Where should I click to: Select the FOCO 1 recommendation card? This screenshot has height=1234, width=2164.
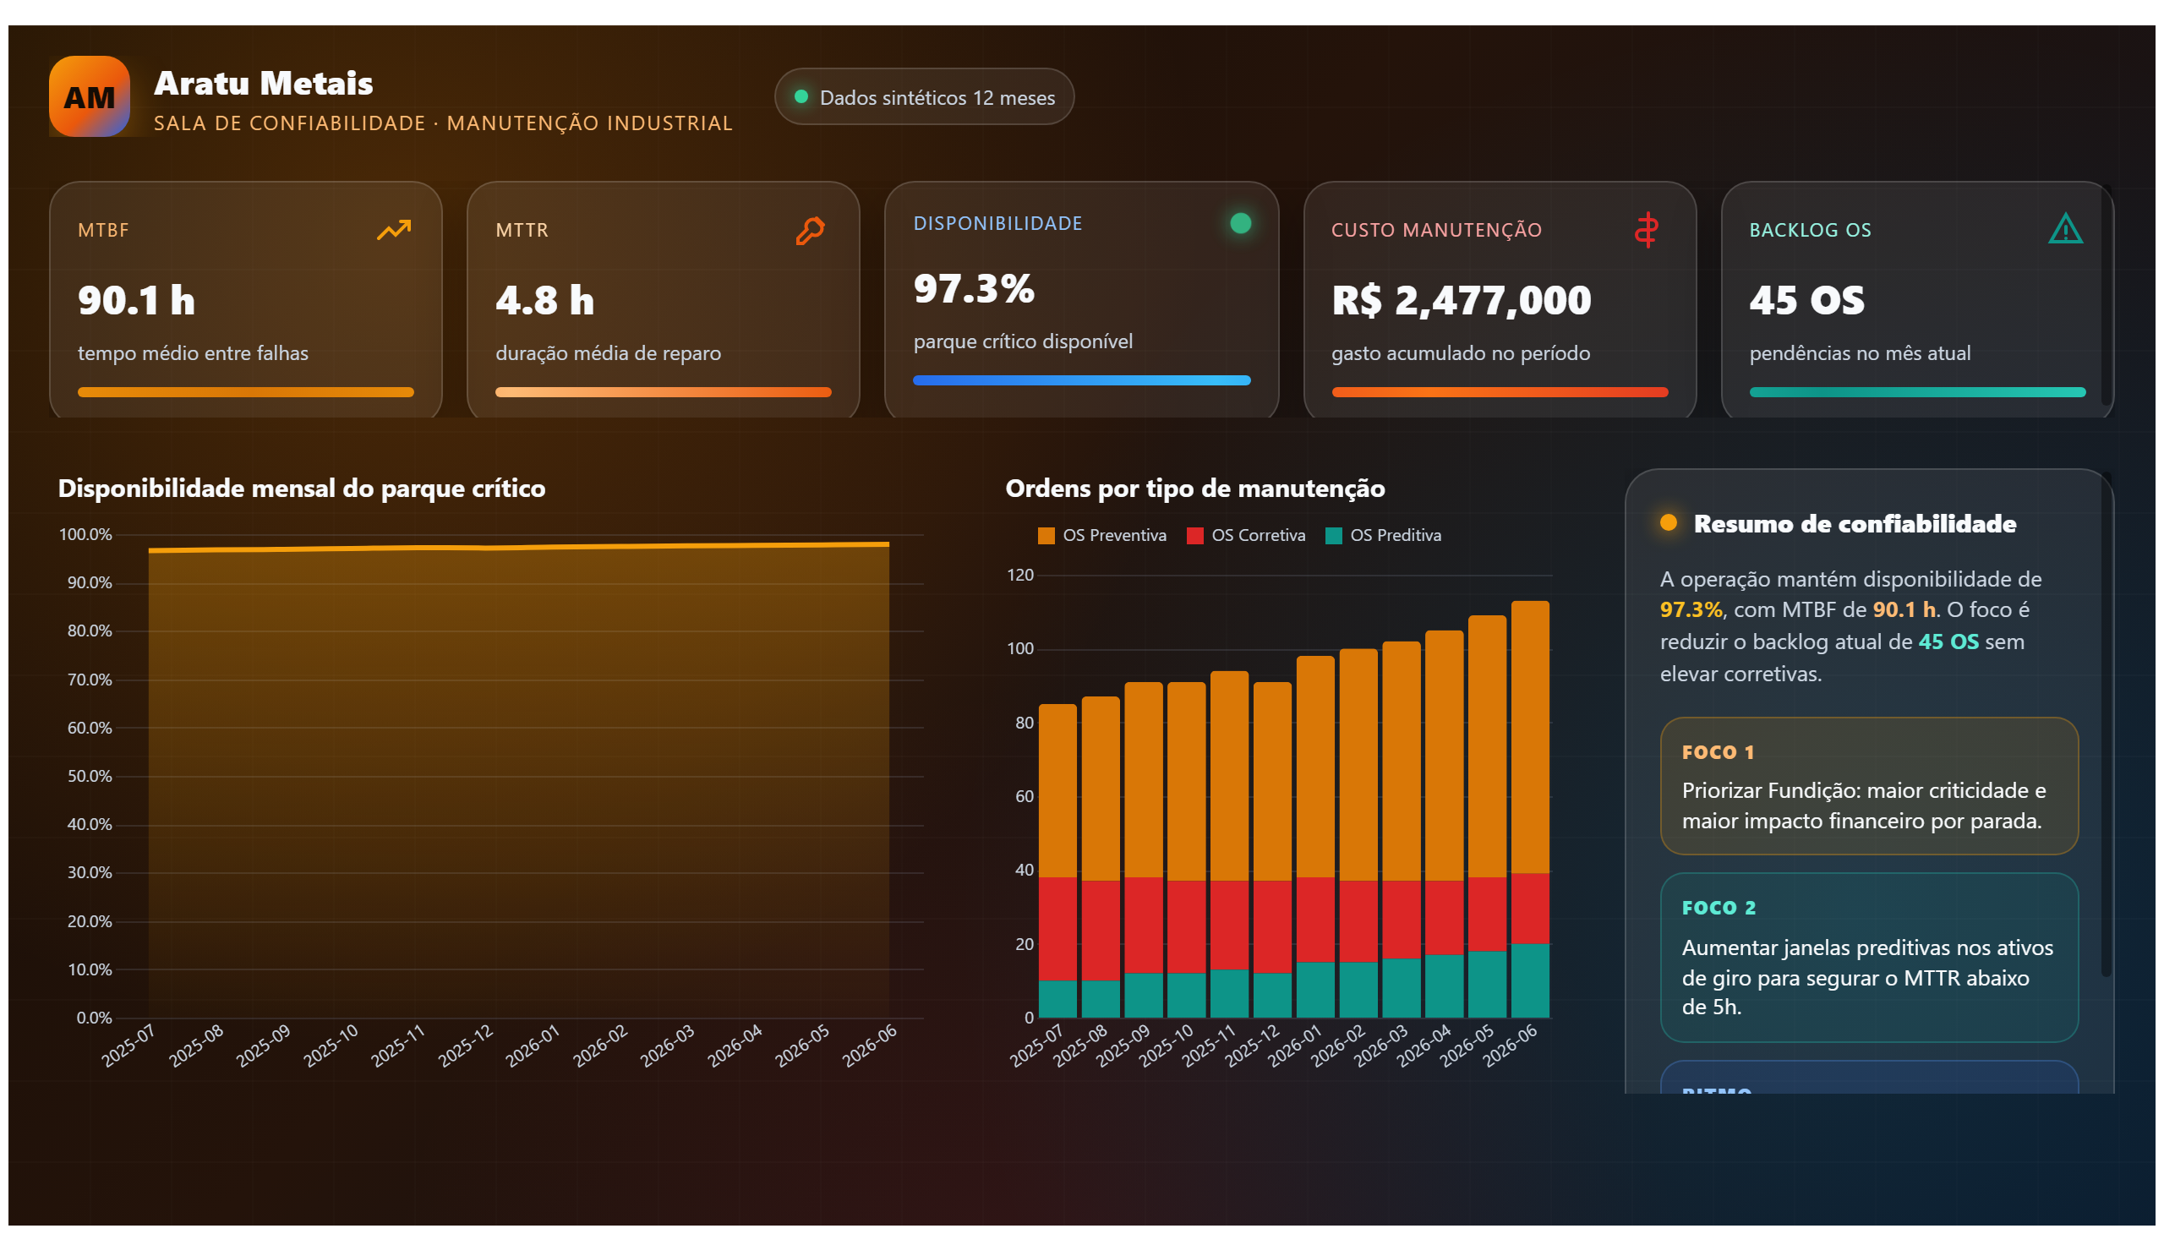1868,786
